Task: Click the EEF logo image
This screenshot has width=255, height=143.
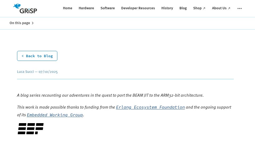Action: tap(31, 129)
